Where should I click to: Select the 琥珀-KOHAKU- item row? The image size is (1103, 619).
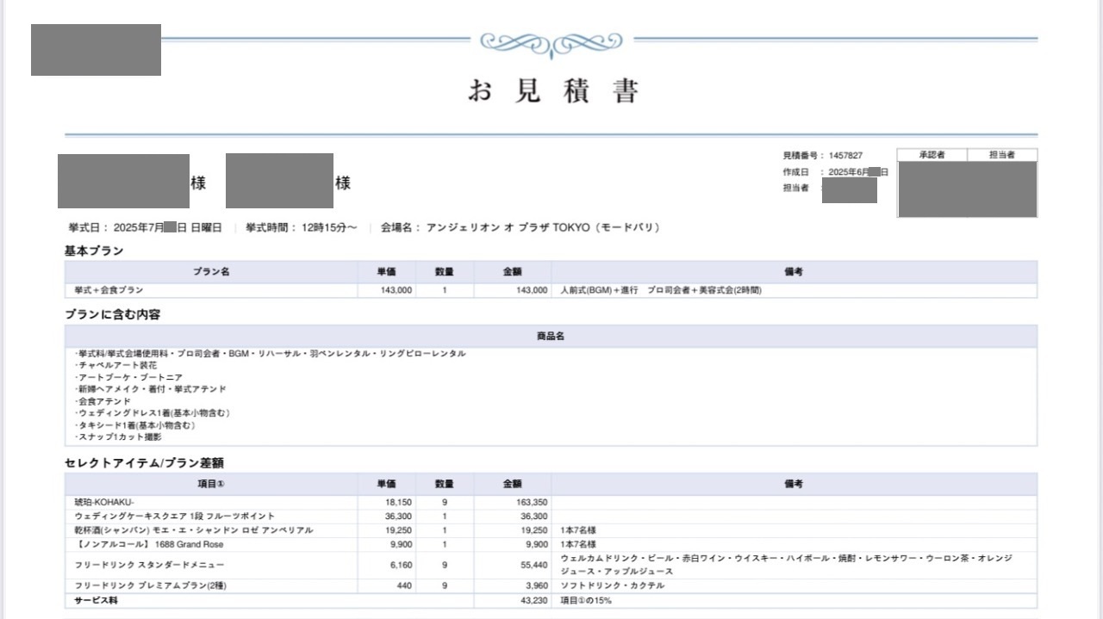[x=104, y=502]
